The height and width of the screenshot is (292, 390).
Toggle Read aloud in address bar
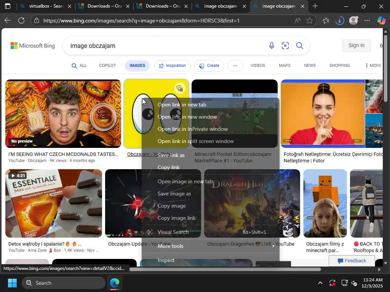297,21
